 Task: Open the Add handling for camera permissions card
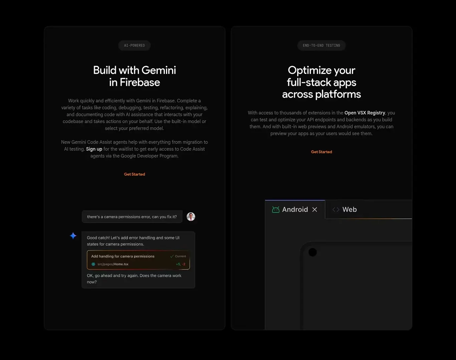tap(138, 260)
